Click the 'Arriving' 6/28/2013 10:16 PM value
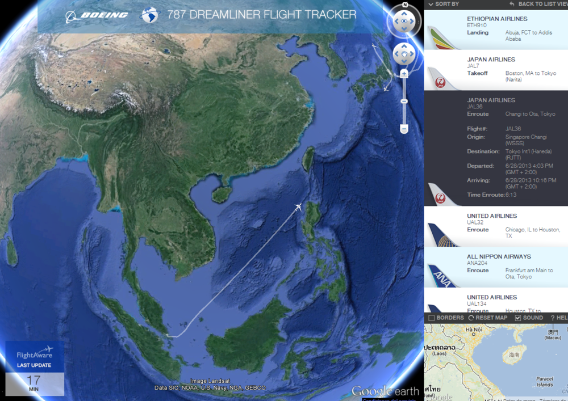Image resolution: width=568 pixels, height=401 pixels. point(531,183)
